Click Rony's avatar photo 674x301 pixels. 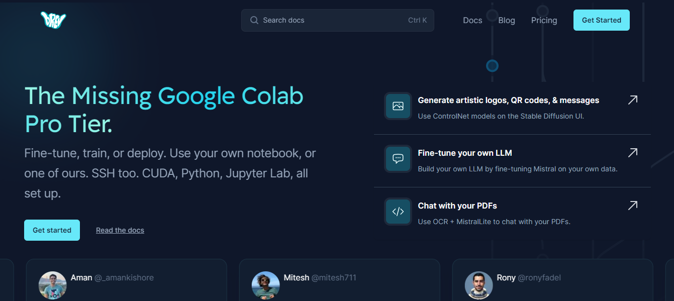click(x=479, y=285)
